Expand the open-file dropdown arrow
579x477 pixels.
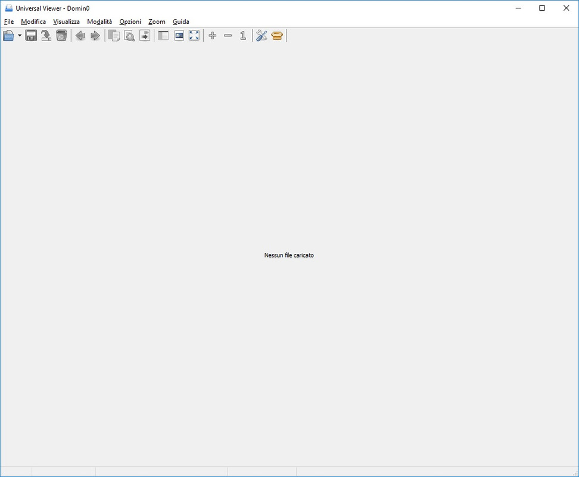(x=20, y=36)
